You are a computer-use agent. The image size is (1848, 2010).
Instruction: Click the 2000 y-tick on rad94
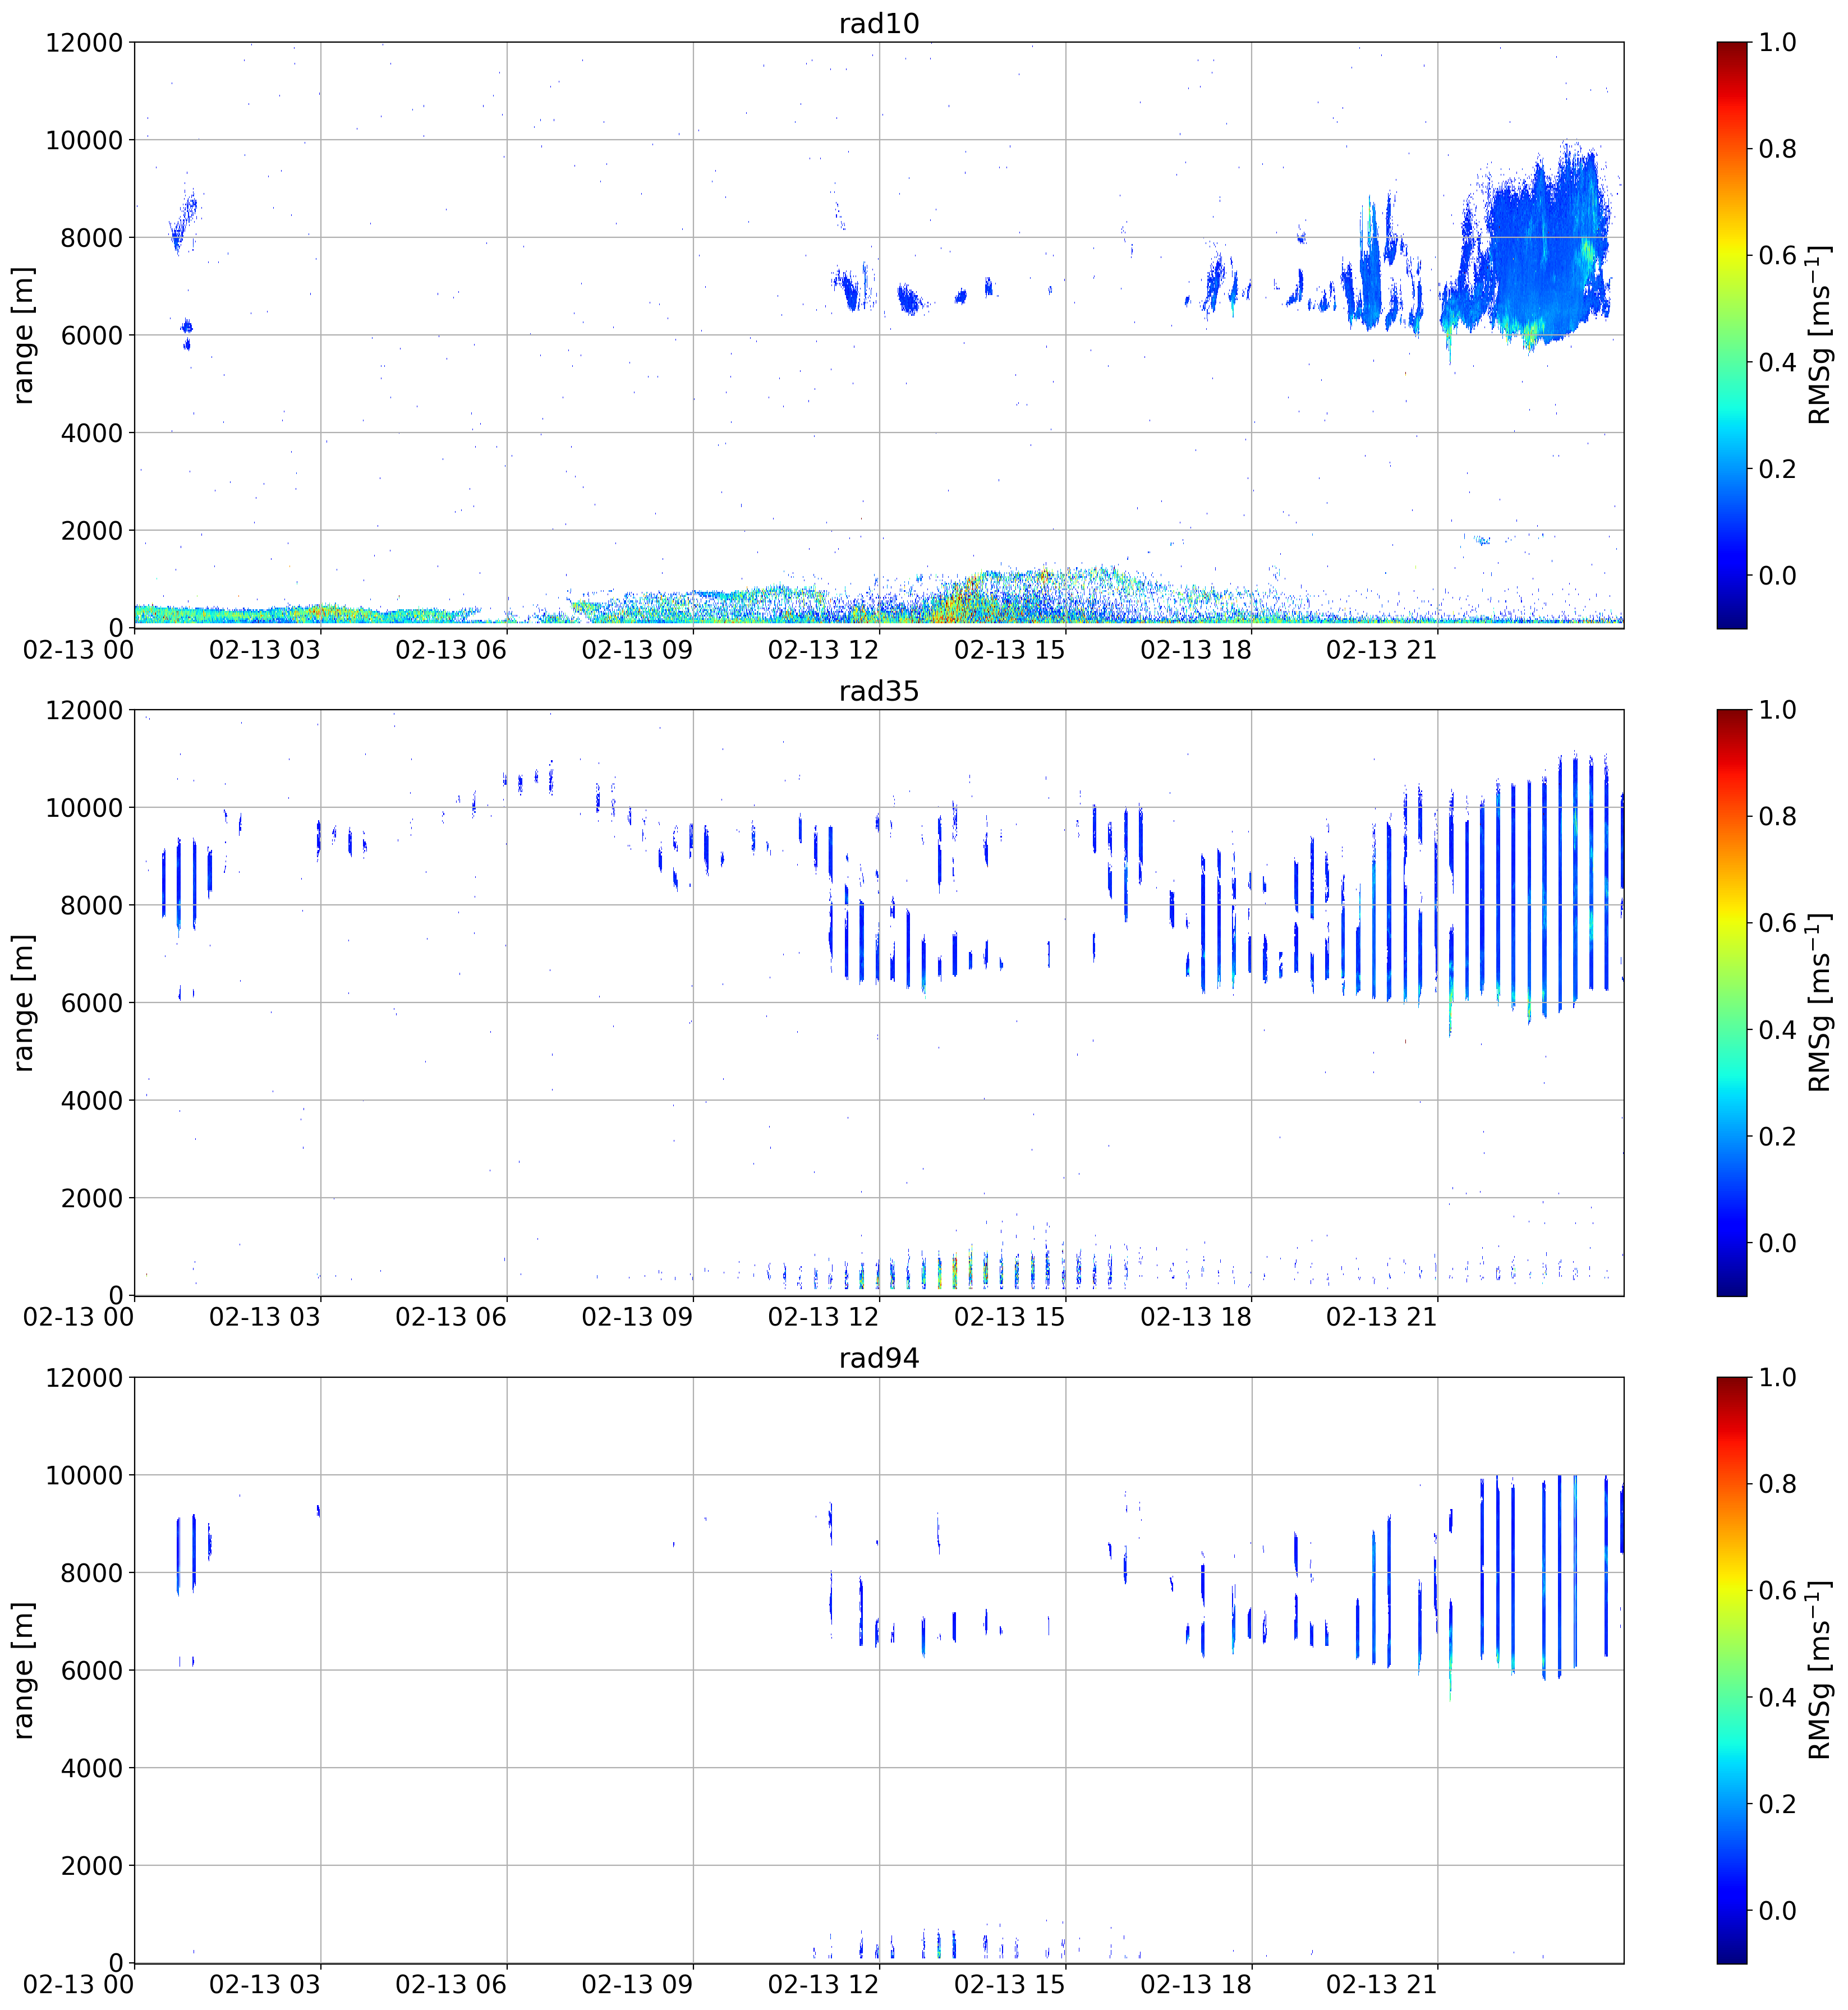point(91,1866)
